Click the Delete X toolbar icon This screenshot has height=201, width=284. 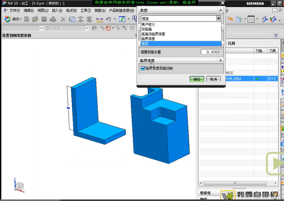tap(63, 19)
